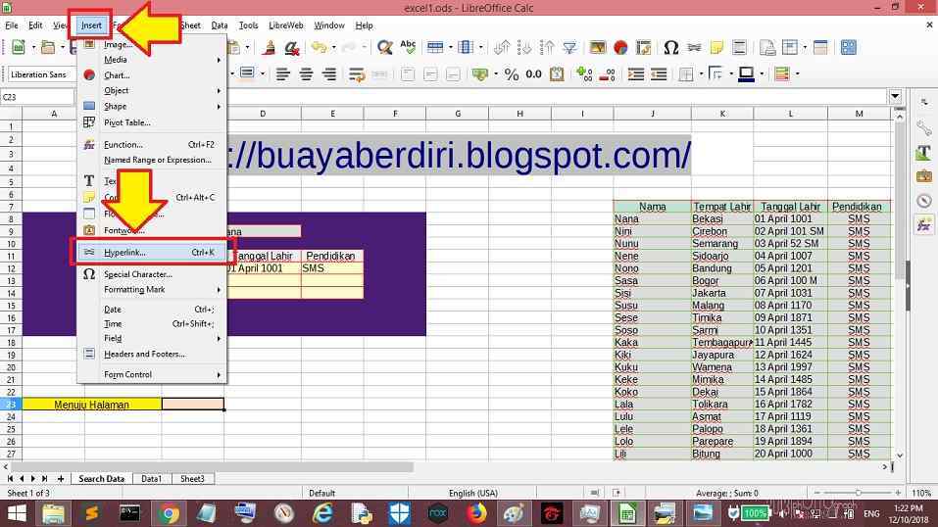Click the Omega special character toolbar icon
Screen dimensions: 938x527
[670, 47]
